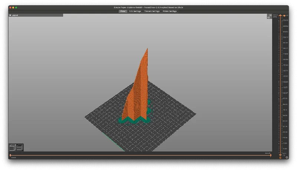
Task: Click the Legend header bar
Action: click(36, 15)
